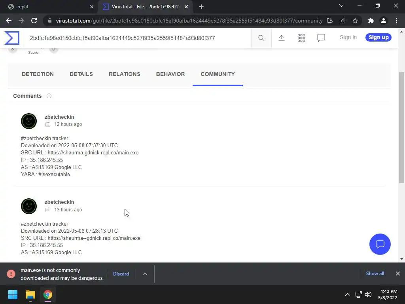Click scrollbar down arrow
This screenshot has width=405, height=304.
click(x=402, y=259)
